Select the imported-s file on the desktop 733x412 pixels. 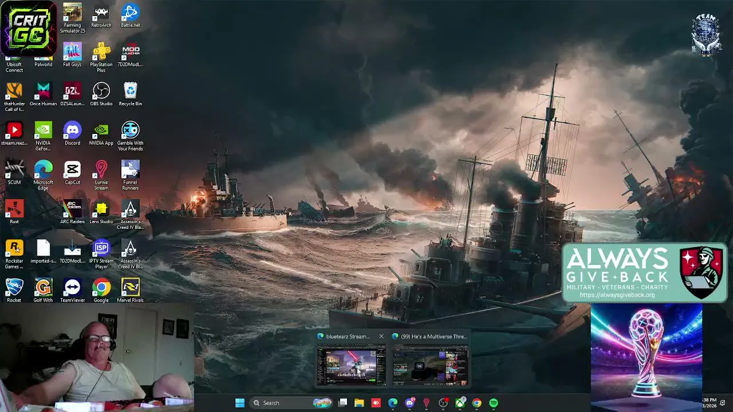44,252
